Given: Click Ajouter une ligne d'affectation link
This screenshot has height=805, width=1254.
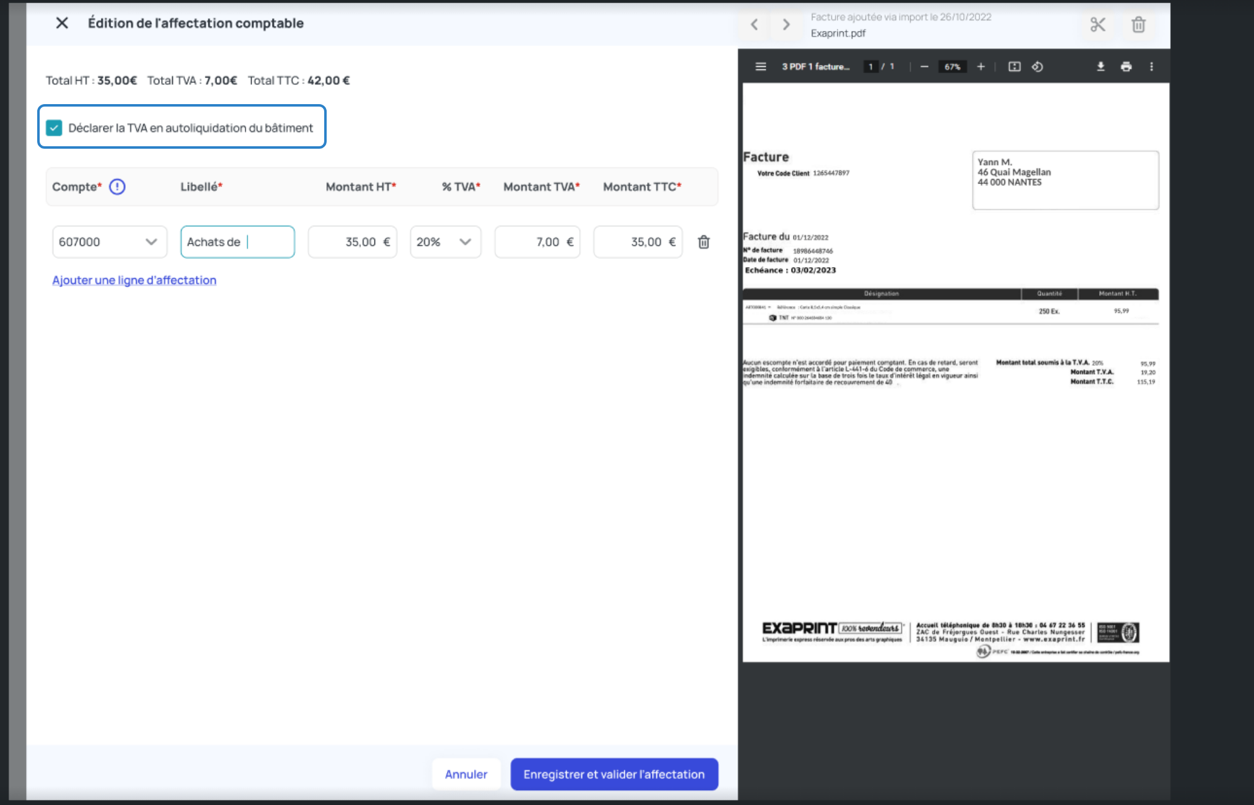Looking at the screenshot, I should tap(134, 280).
